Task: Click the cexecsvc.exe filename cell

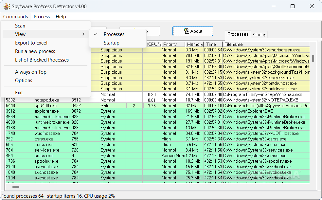Action: [x=266, y=78]
